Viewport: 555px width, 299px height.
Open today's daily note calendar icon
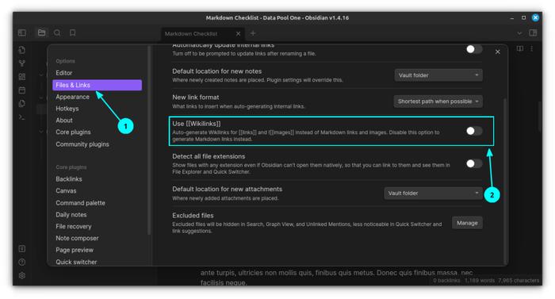pyautogui.click(x=22, y=90)
